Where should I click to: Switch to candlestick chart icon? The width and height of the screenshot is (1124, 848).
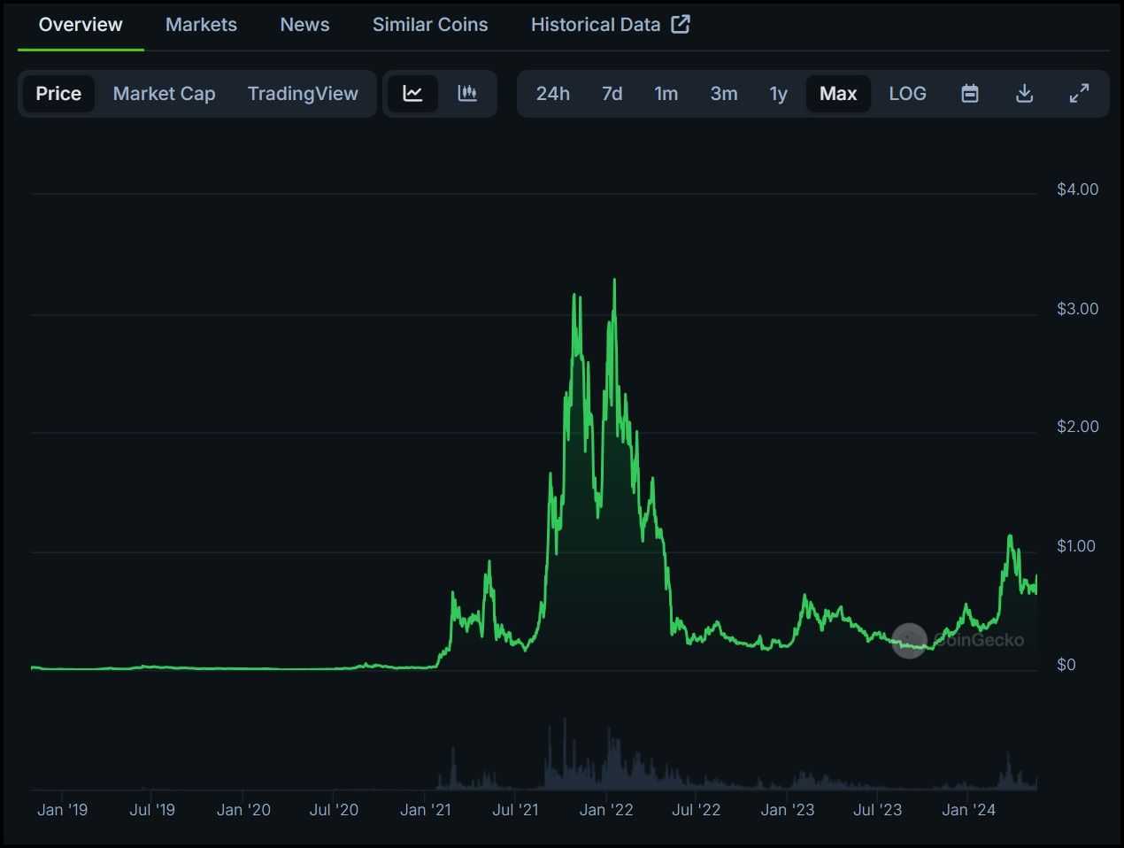[467, 93]
